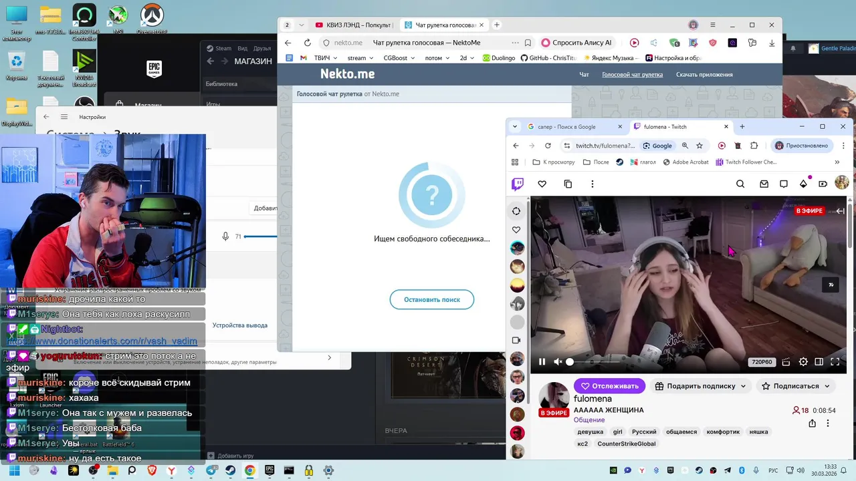Open Twitch search magnifier icon
856x481 pixels.
[740, 184]
